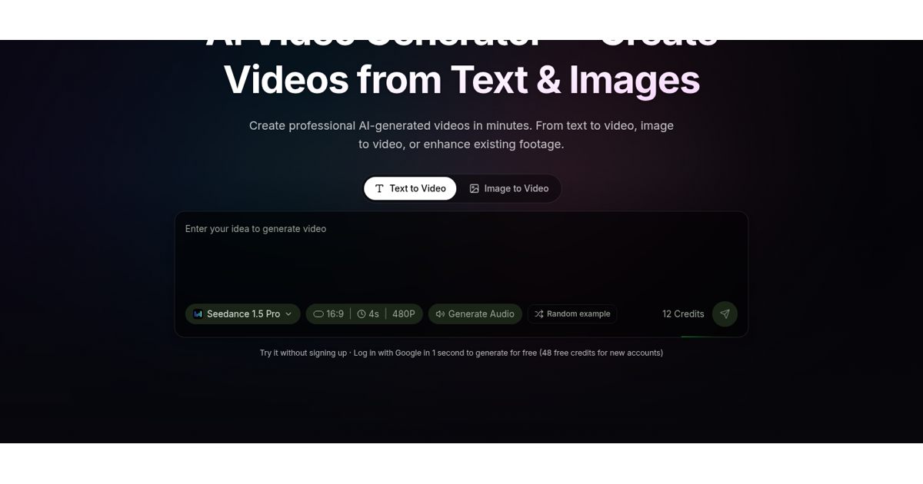This screenshot has height=484, width=923.
Task: Click the Videos from Text & Images heading
Action: click(x=461, y=79)
